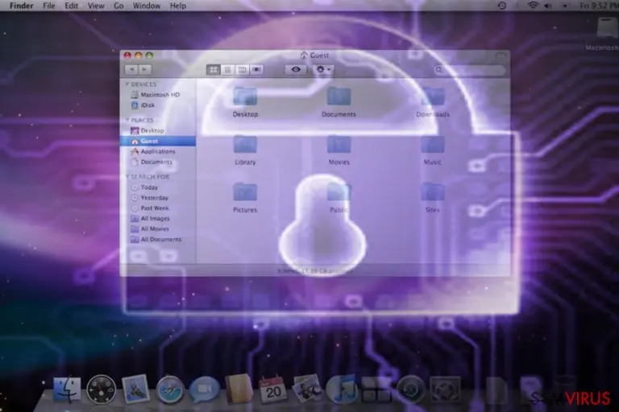Screen dimensions: 619x412
Task: Open the Window menu
Action: (x=147, y=6)
